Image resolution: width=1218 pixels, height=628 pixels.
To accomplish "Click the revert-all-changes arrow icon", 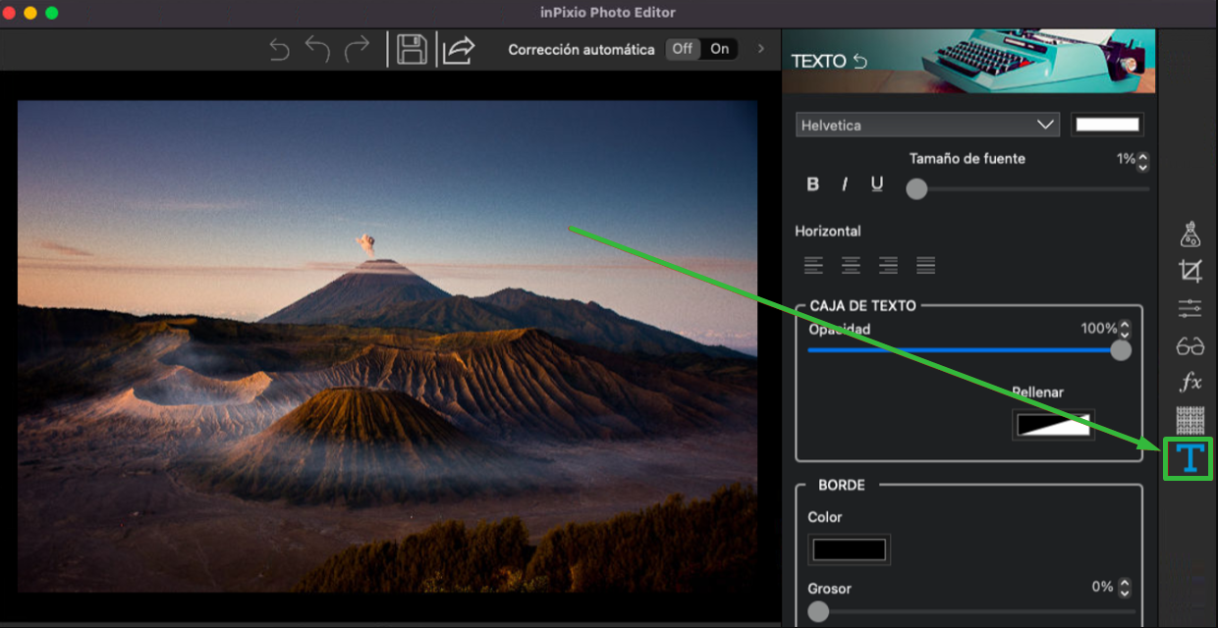I will (280, 49).
